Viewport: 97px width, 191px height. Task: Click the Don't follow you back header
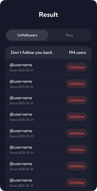pos(32,53)
